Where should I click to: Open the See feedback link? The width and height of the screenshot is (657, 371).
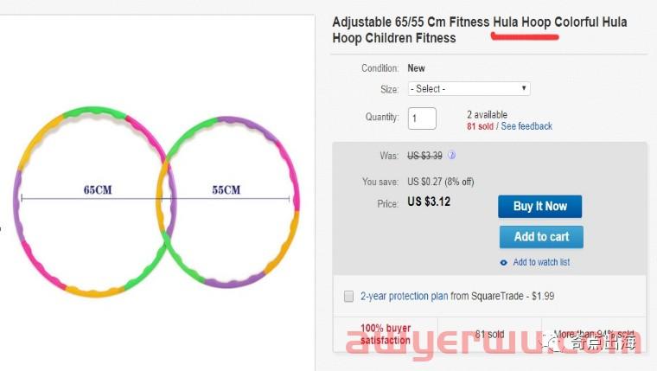click(526, 126)
